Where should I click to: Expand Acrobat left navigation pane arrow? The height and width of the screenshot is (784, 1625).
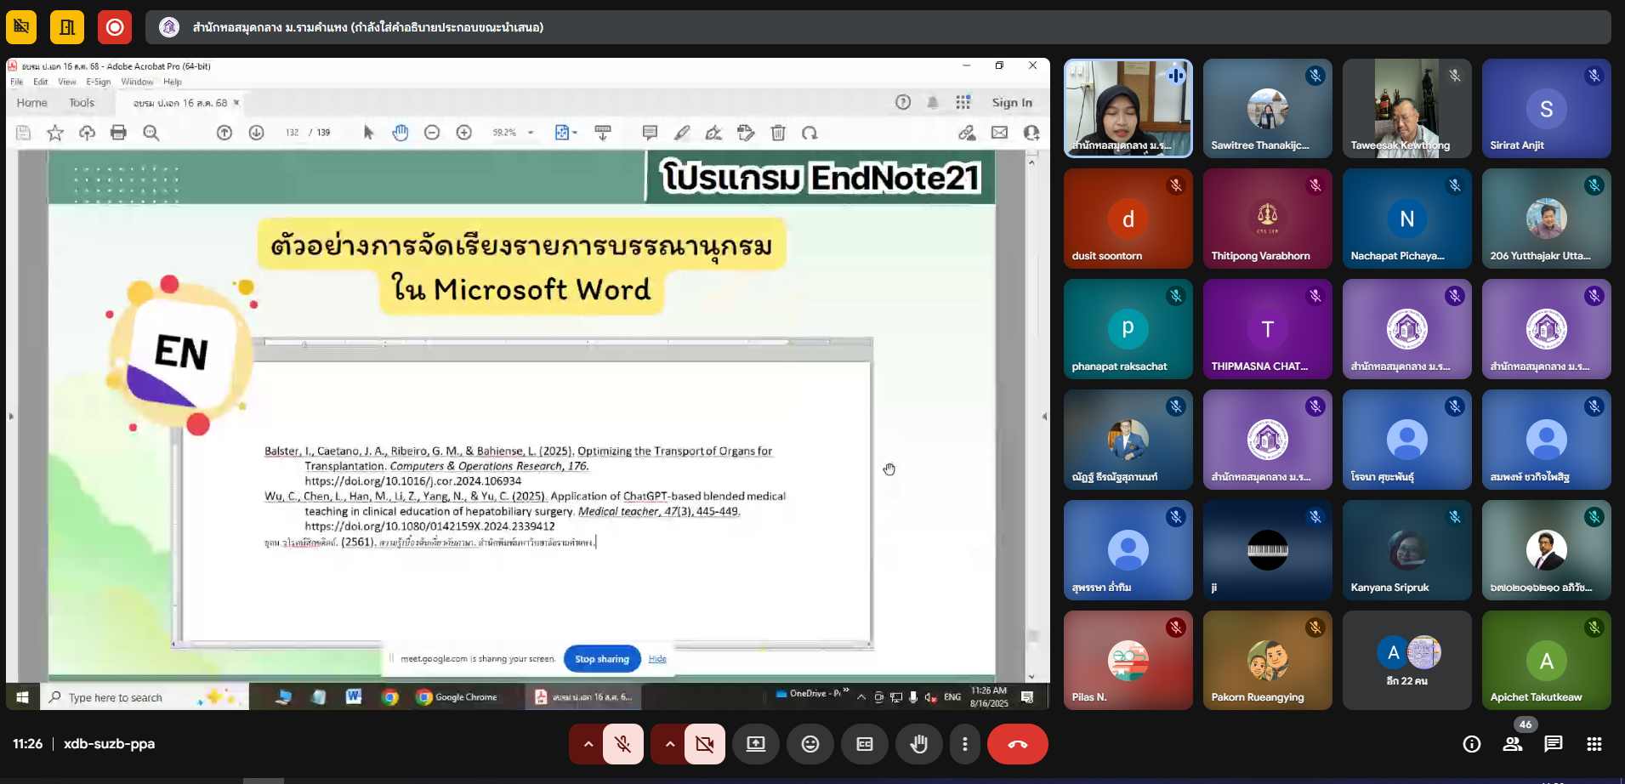point(11,417)
